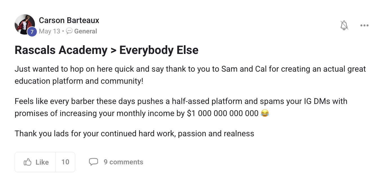Open the three-dot more options menu
The height and width of the screenshot is (177, 388).
pos(364,26)
